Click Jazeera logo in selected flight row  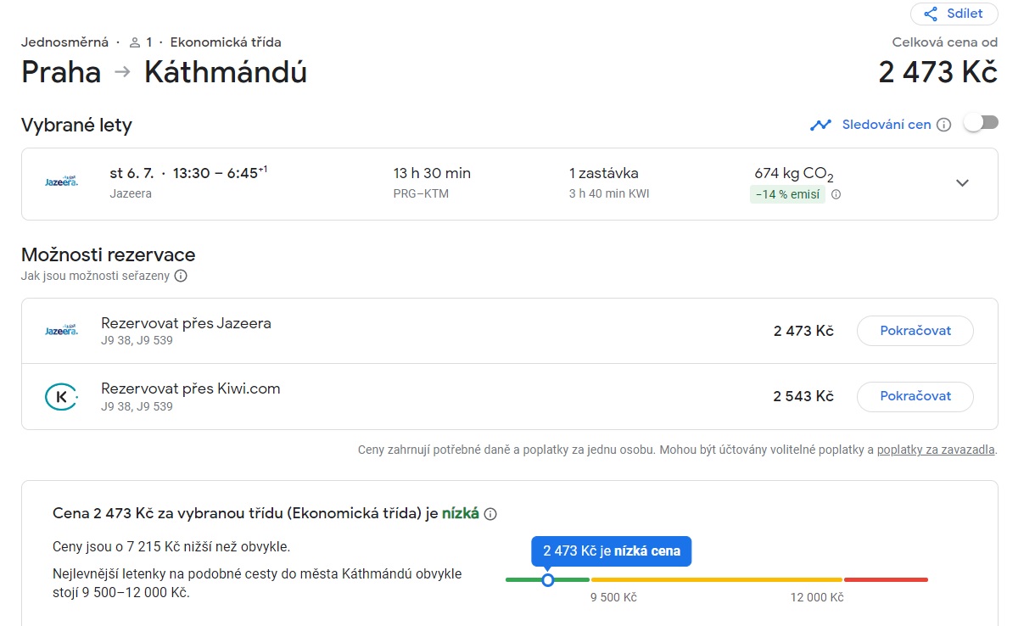61,182
